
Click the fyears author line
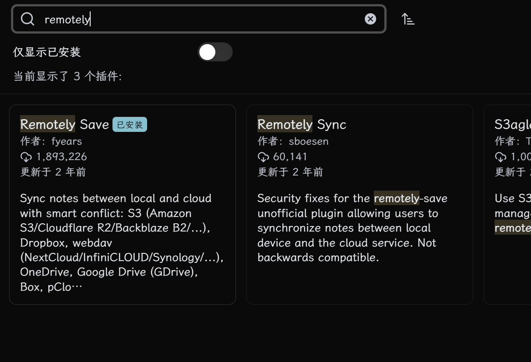coord(51,141)
